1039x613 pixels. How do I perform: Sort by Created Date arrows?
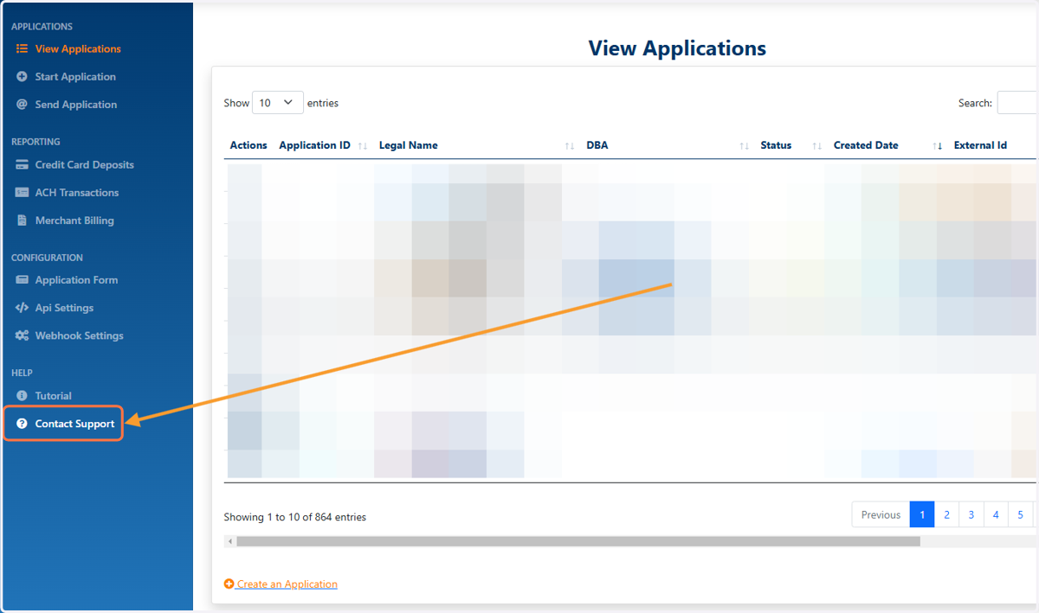938,146
